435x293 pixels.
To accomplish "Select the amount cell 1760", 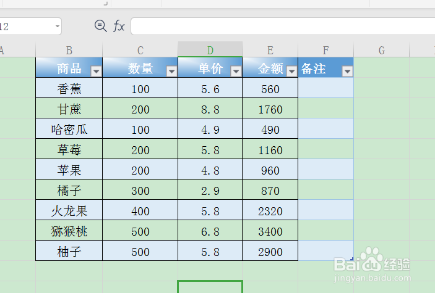I will point(270,108).
